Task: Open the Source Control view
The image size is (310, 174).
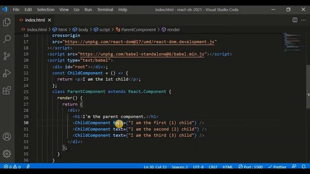Action: click(x=7, y=56)
